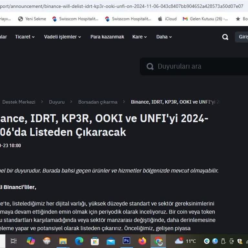Go to Destek Merkezi breadcrumb

pyautogui.click(x=19, y=102)
